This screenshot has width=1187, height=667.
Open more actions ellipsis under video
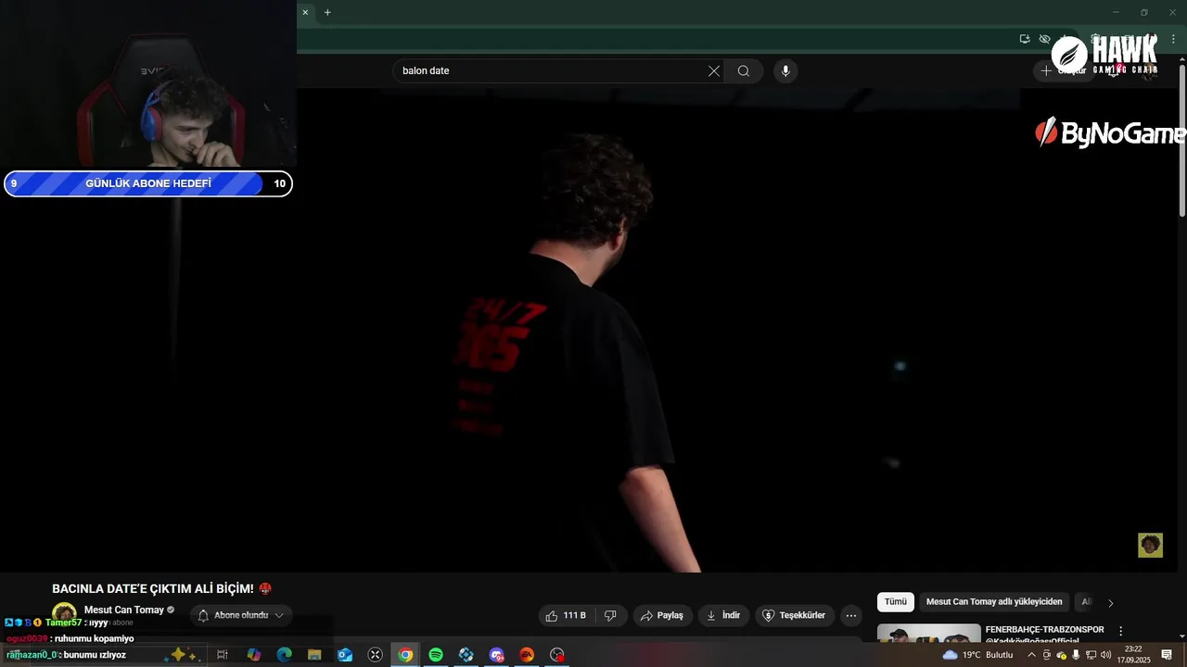pyautogui.click(x=851, y=615)
